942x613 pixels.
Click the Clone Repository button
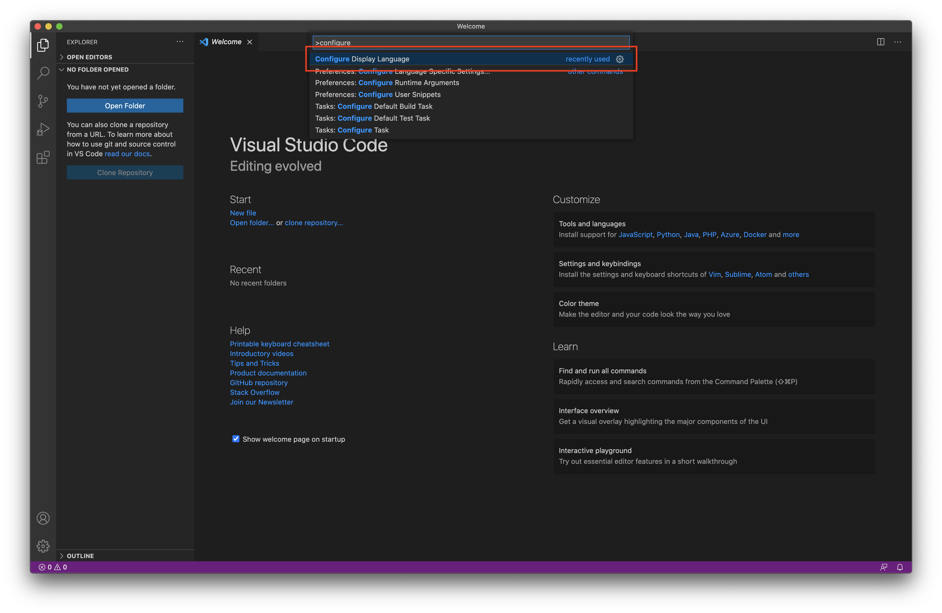[x=125, y=172]
